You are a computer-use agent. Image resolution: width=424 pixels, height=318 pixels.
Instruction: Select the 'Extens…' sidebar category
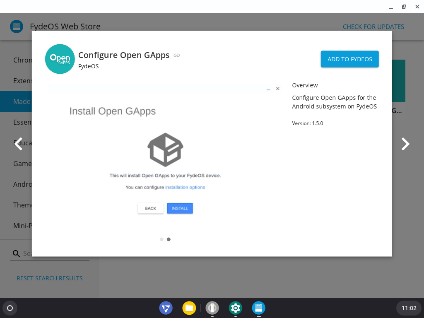pyautogui.click(x=16, y=81)
